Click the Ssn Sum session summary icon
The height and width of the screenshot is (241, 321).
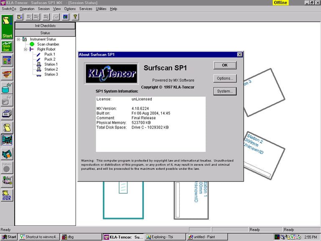click(x=7, y=195)
